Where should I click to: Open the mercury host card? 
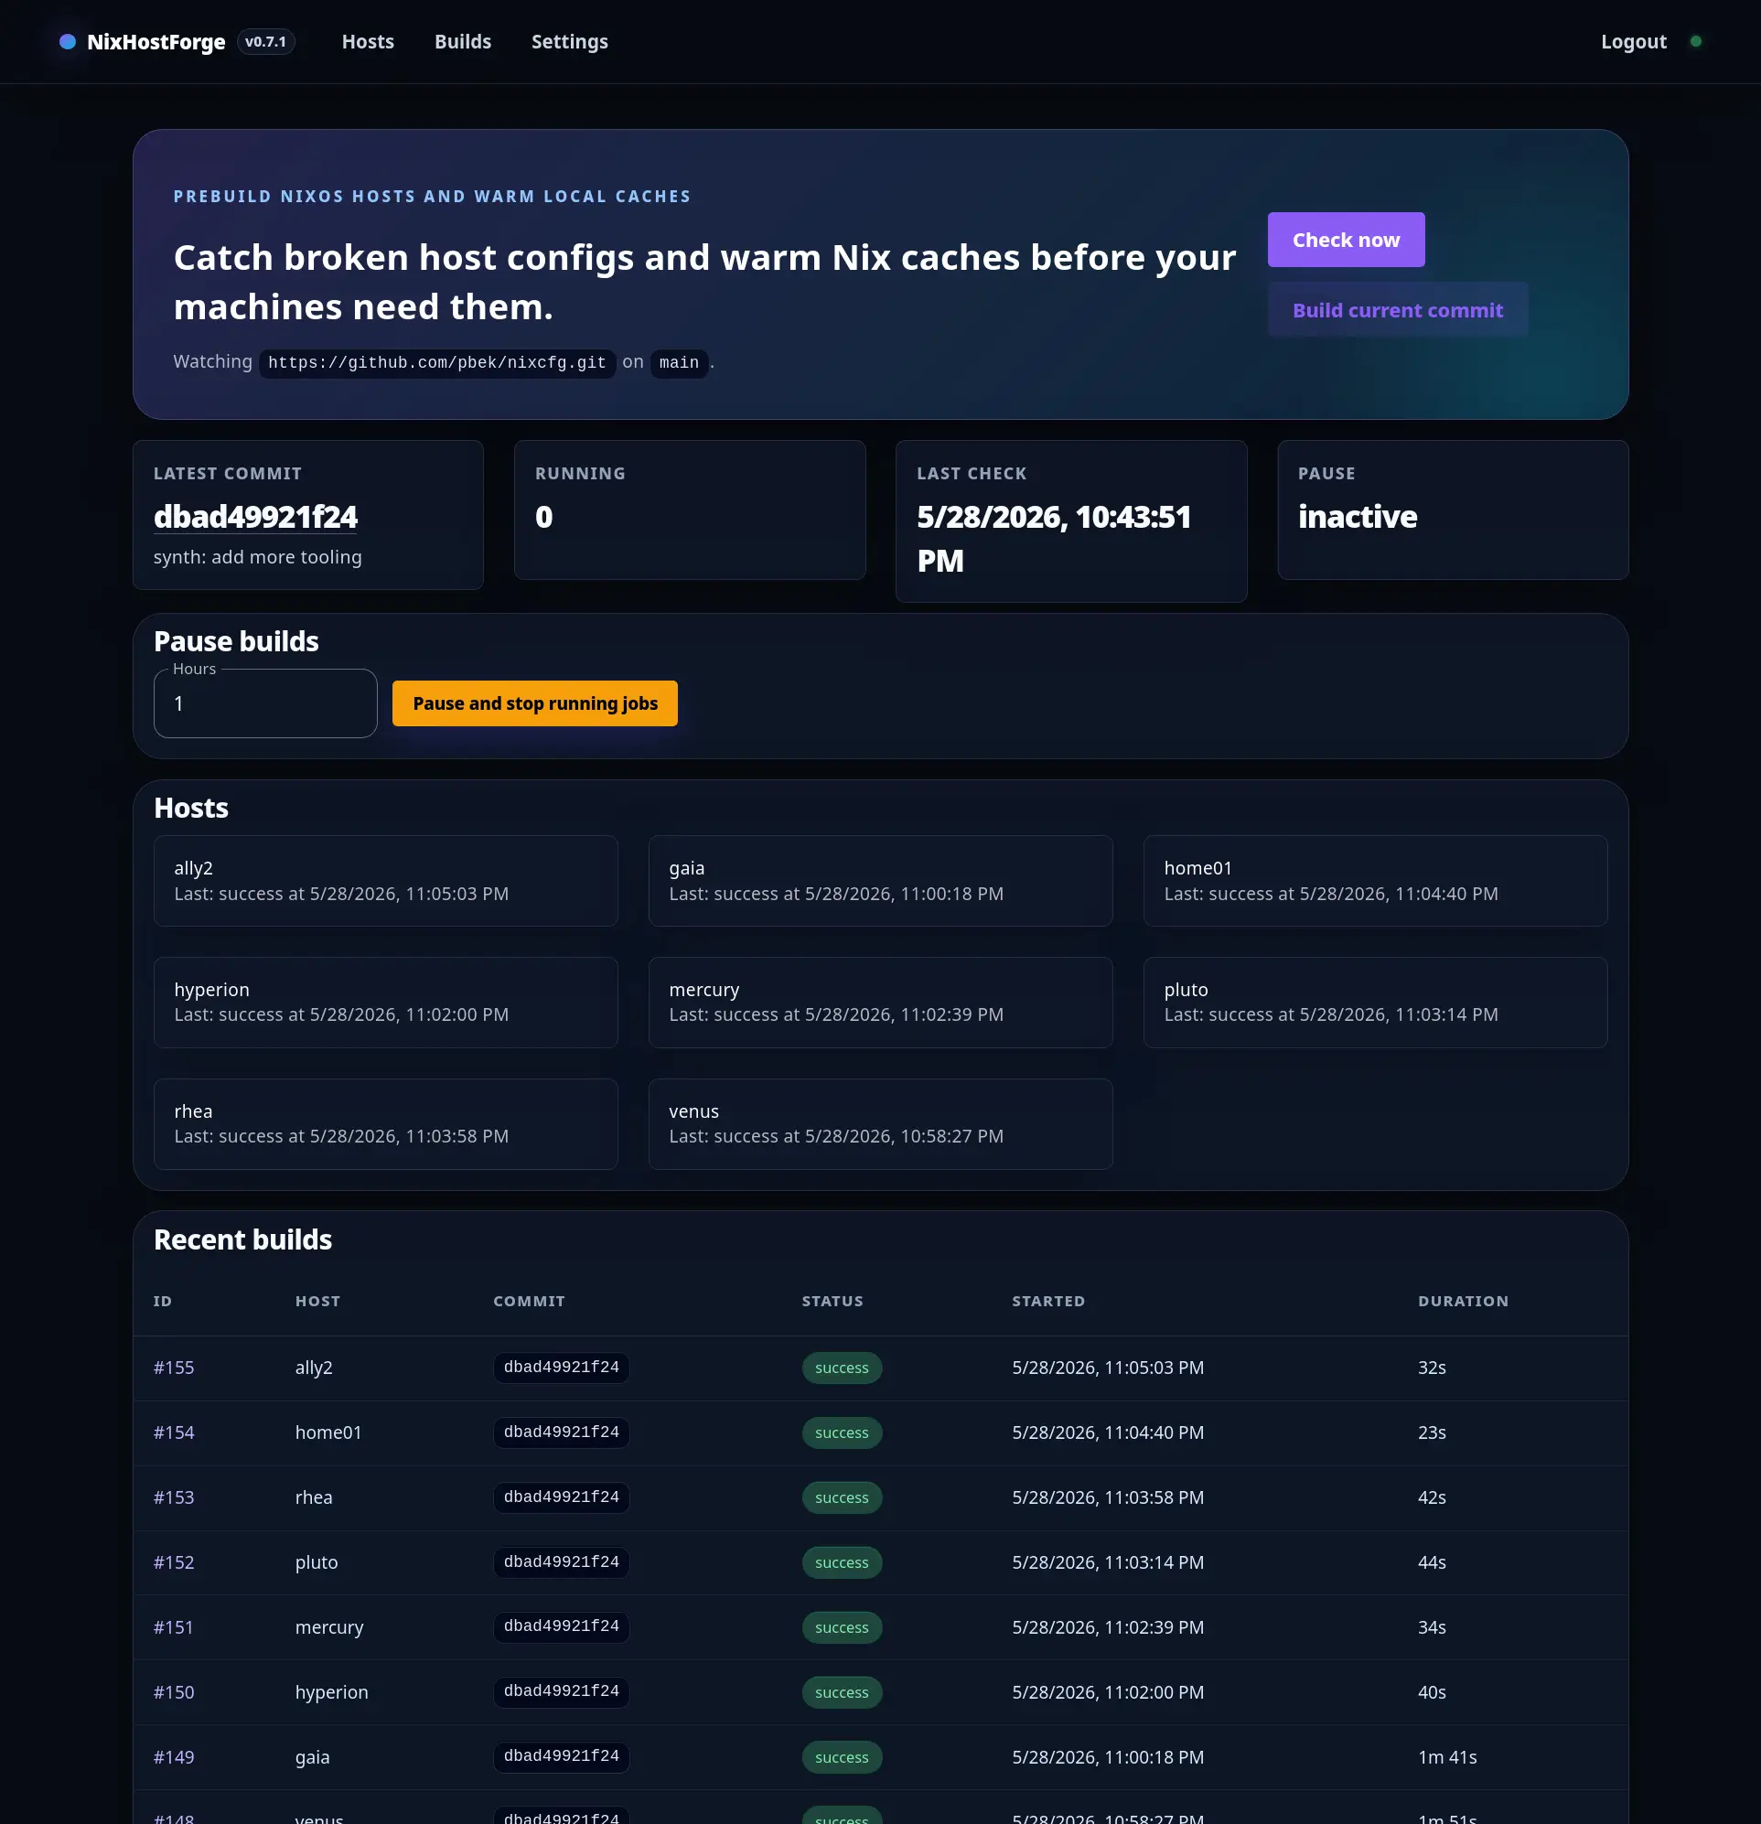click(880, 1003)
